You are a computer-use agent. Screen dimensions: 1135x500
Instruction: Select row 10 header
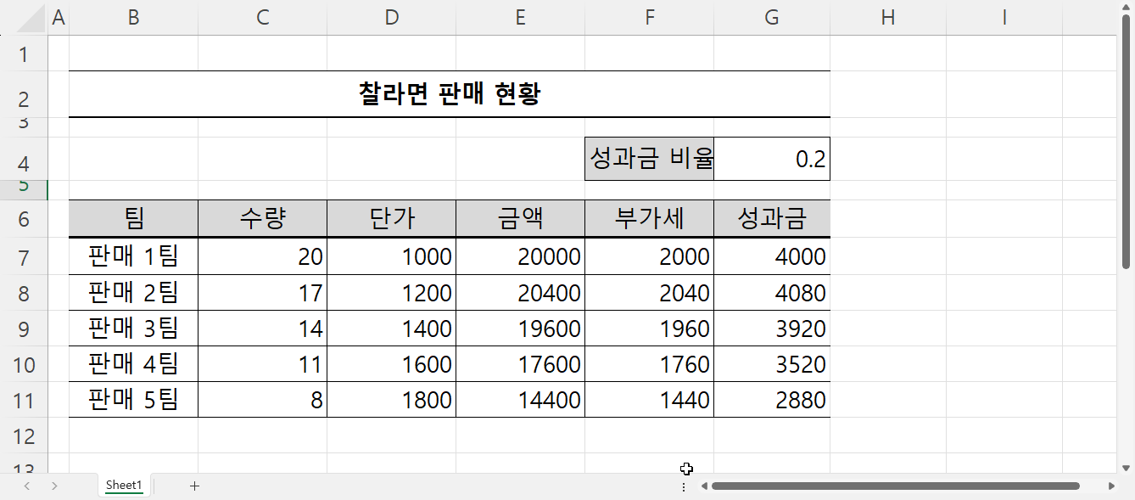point(24,364)
